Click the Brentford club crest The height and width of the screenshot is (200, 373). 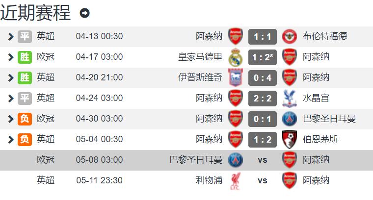(x=289, y=37)
